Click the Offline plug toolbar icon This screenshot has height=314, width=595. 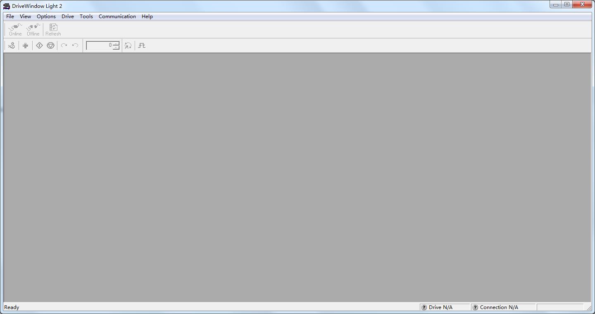[33, 30]
